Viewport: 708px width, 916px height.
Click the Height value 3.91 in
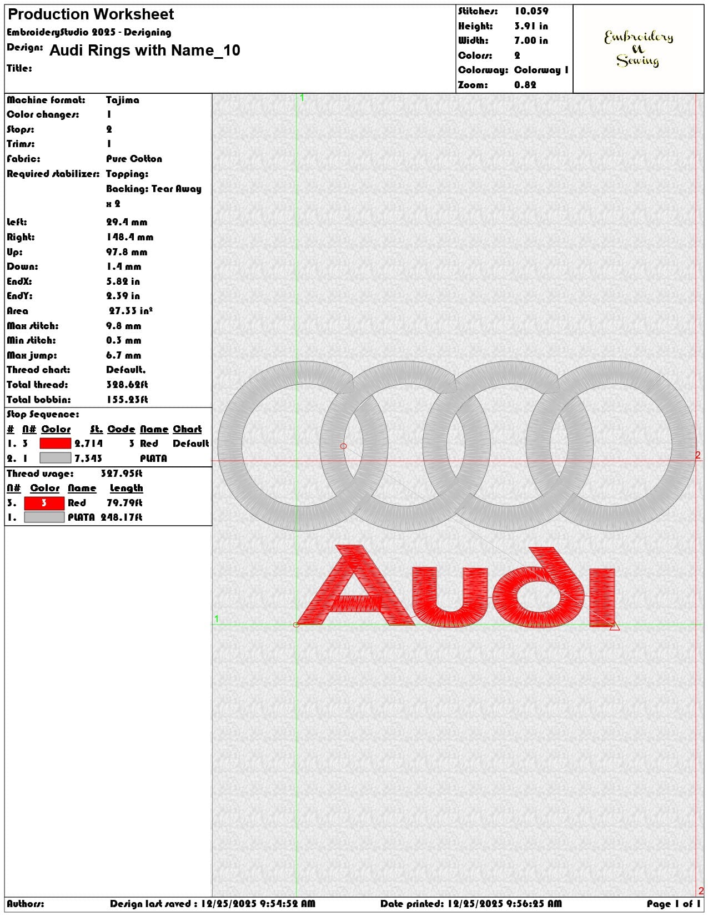coord(531,26)
